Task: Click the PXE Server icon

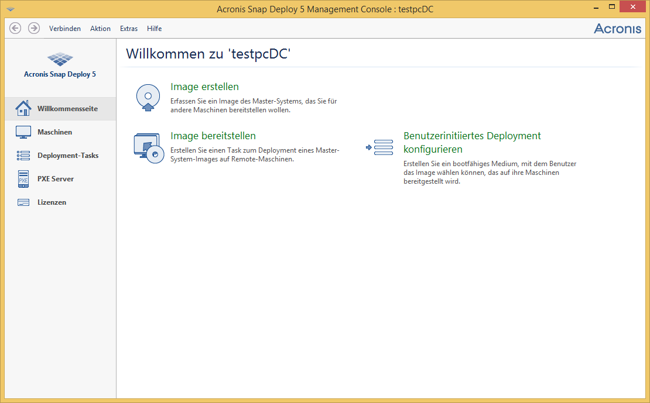Action: (x=23, y=179)
